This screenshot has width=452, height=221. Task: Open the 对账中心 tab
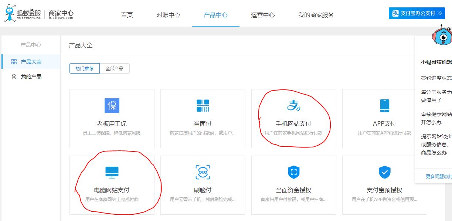point(168,15)
